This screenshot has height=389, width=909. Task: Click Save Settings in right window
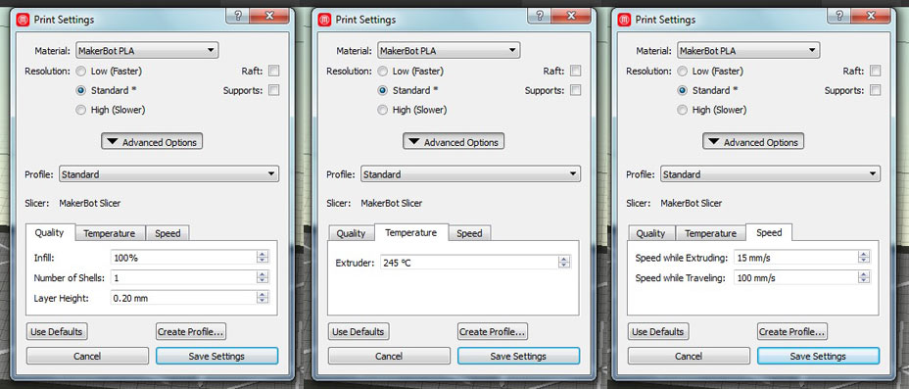click(x=818, y=356)
